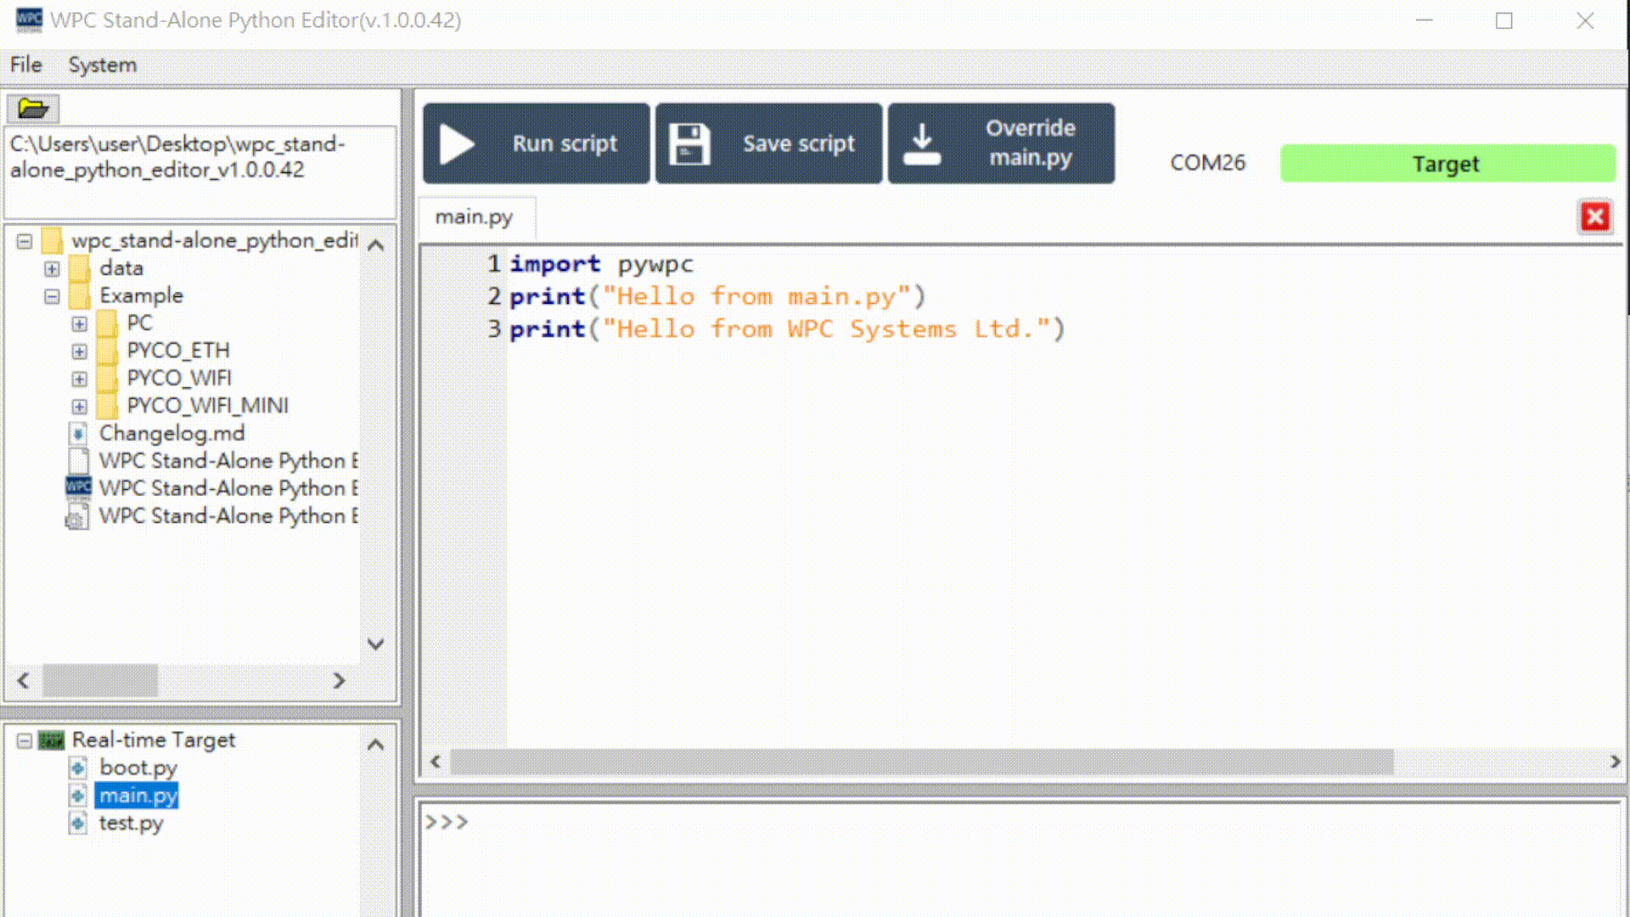Screen dimensions: 1630x917
Task: Open the File menu
Action: coord(25,65)
